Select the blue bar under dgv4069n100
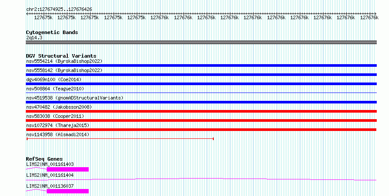 [201, 84]
